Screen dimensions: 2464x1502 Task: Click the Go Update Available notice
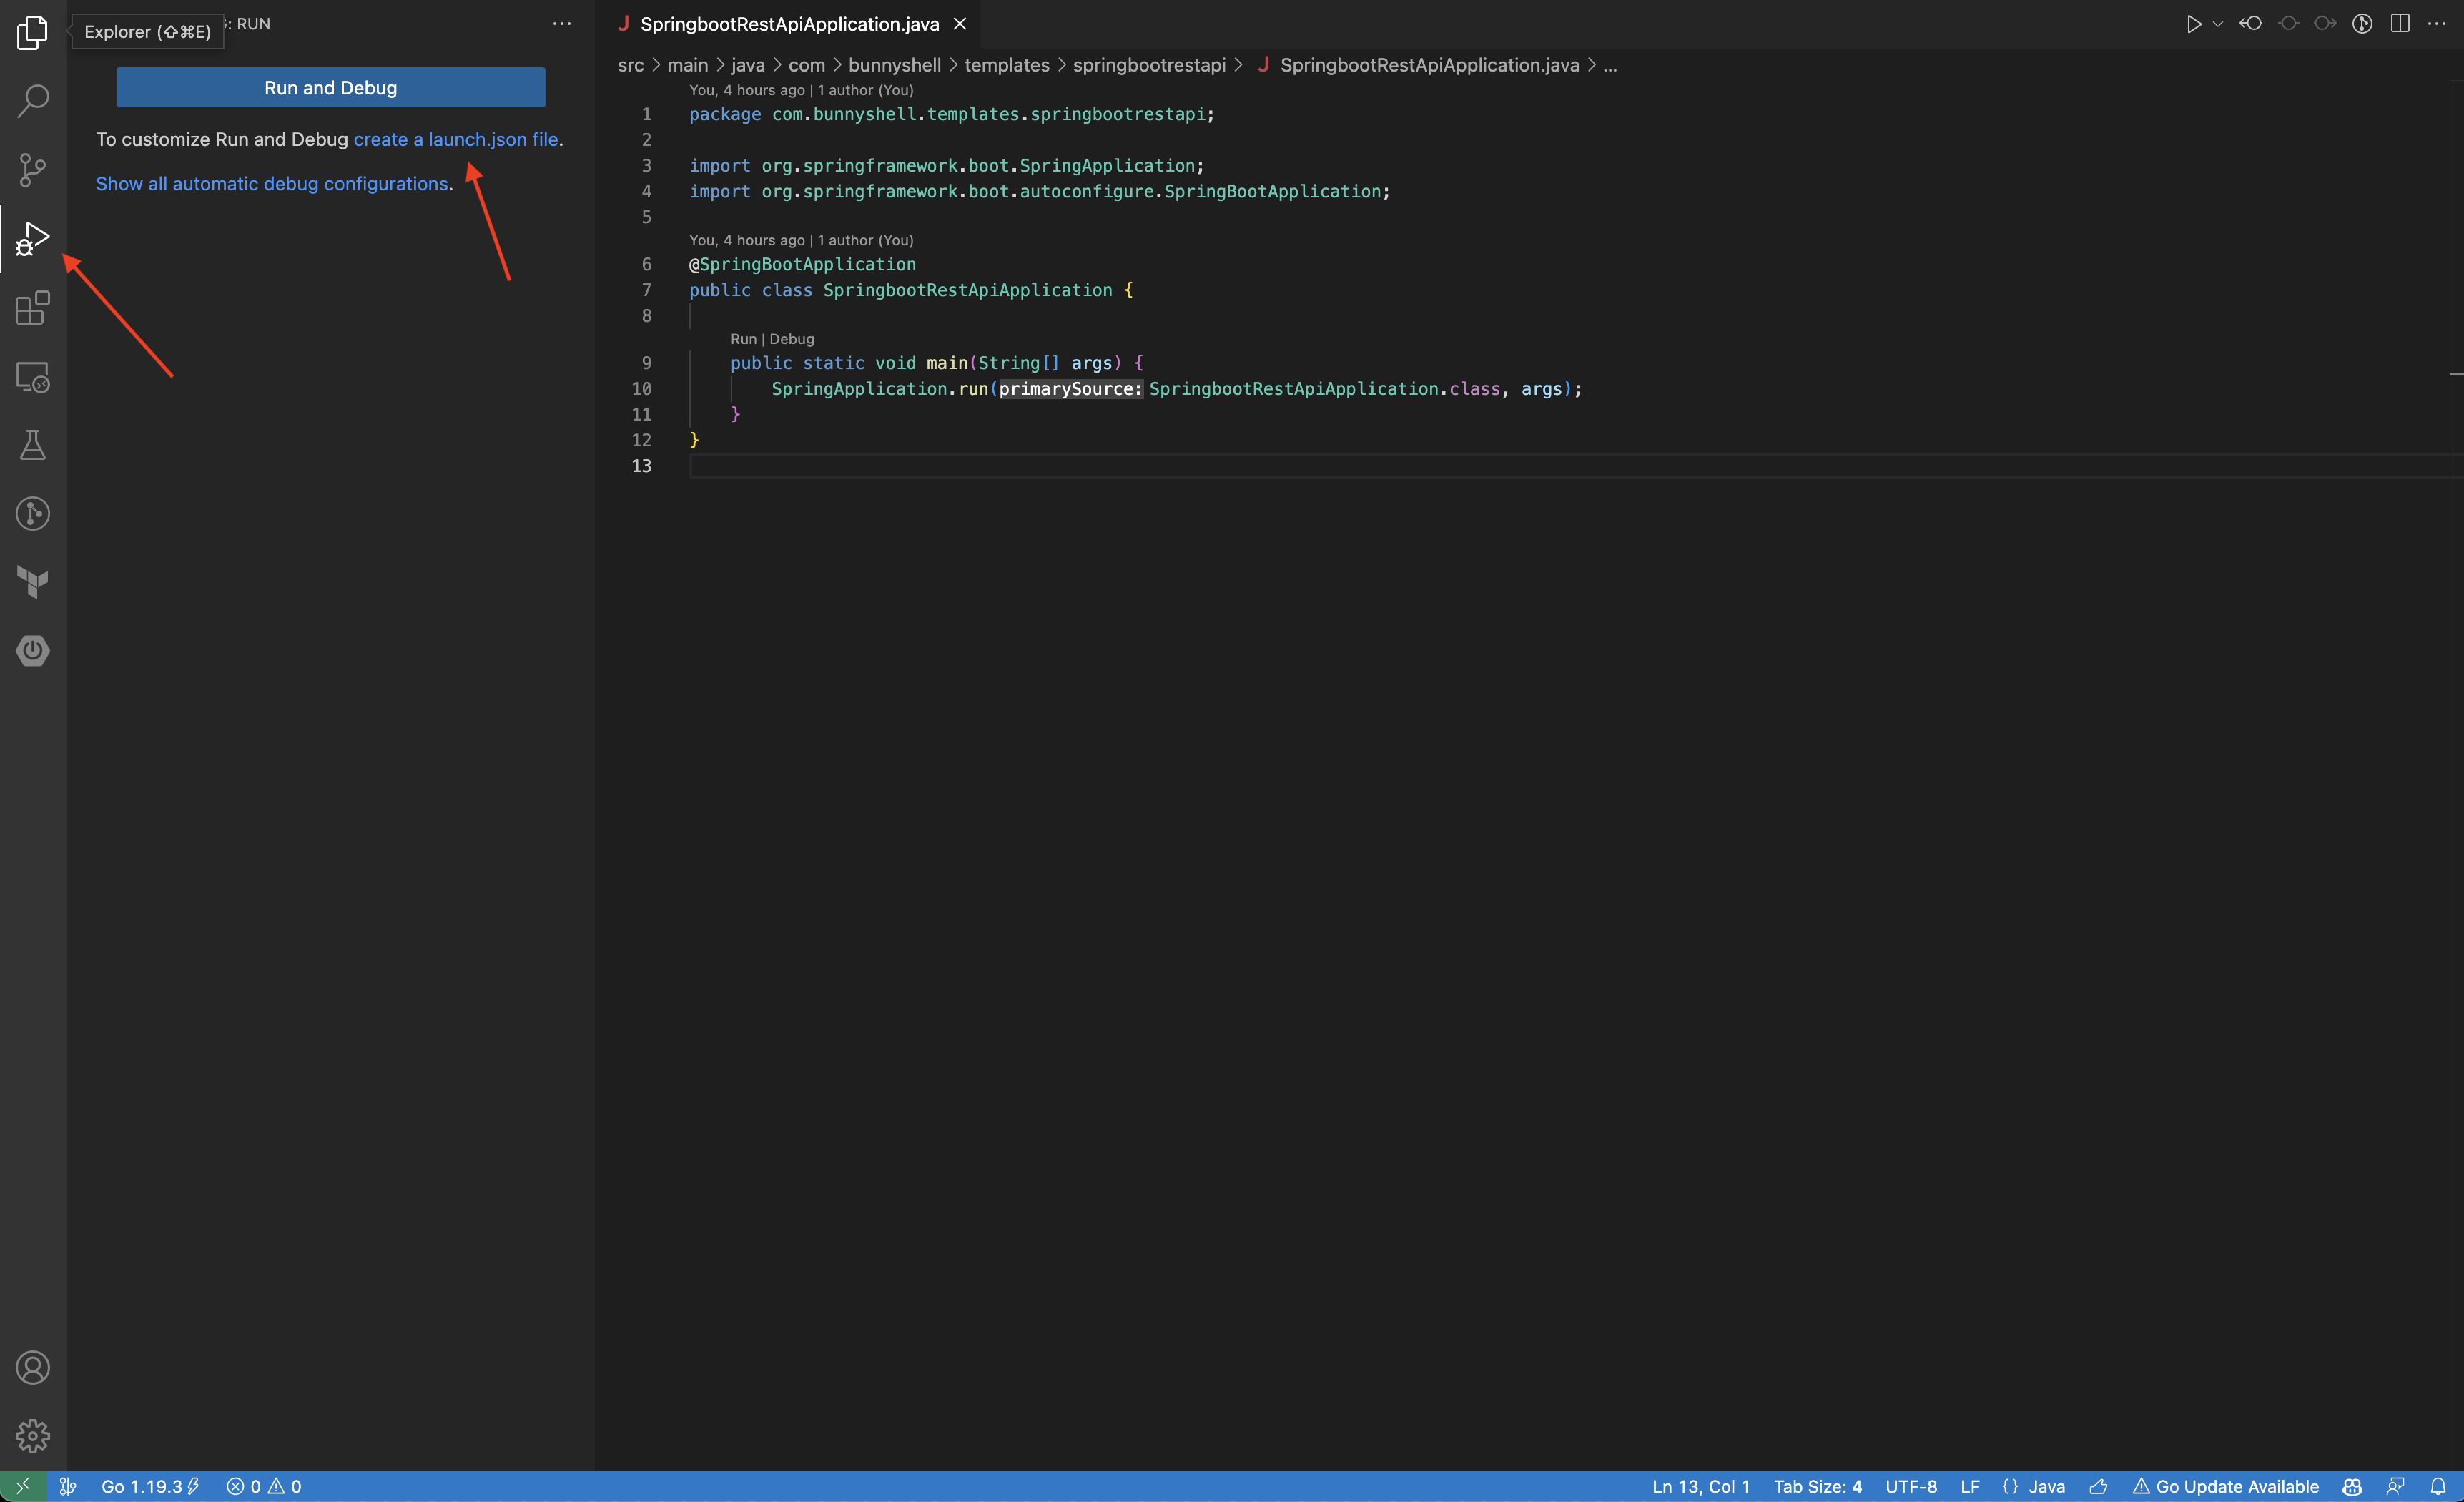pos(2226,1486)
